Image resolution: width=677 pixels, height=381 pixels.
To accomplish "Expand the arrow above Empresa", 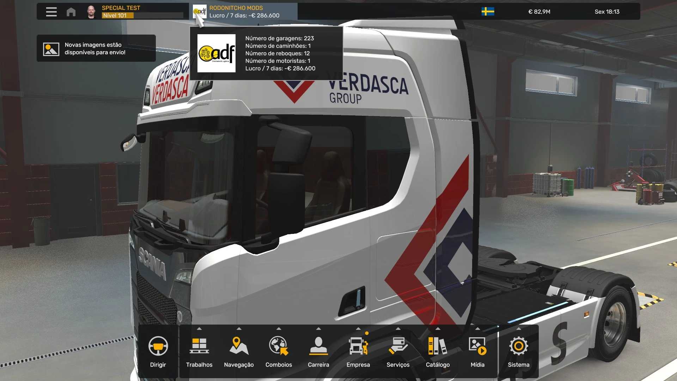I will [358, 328].
